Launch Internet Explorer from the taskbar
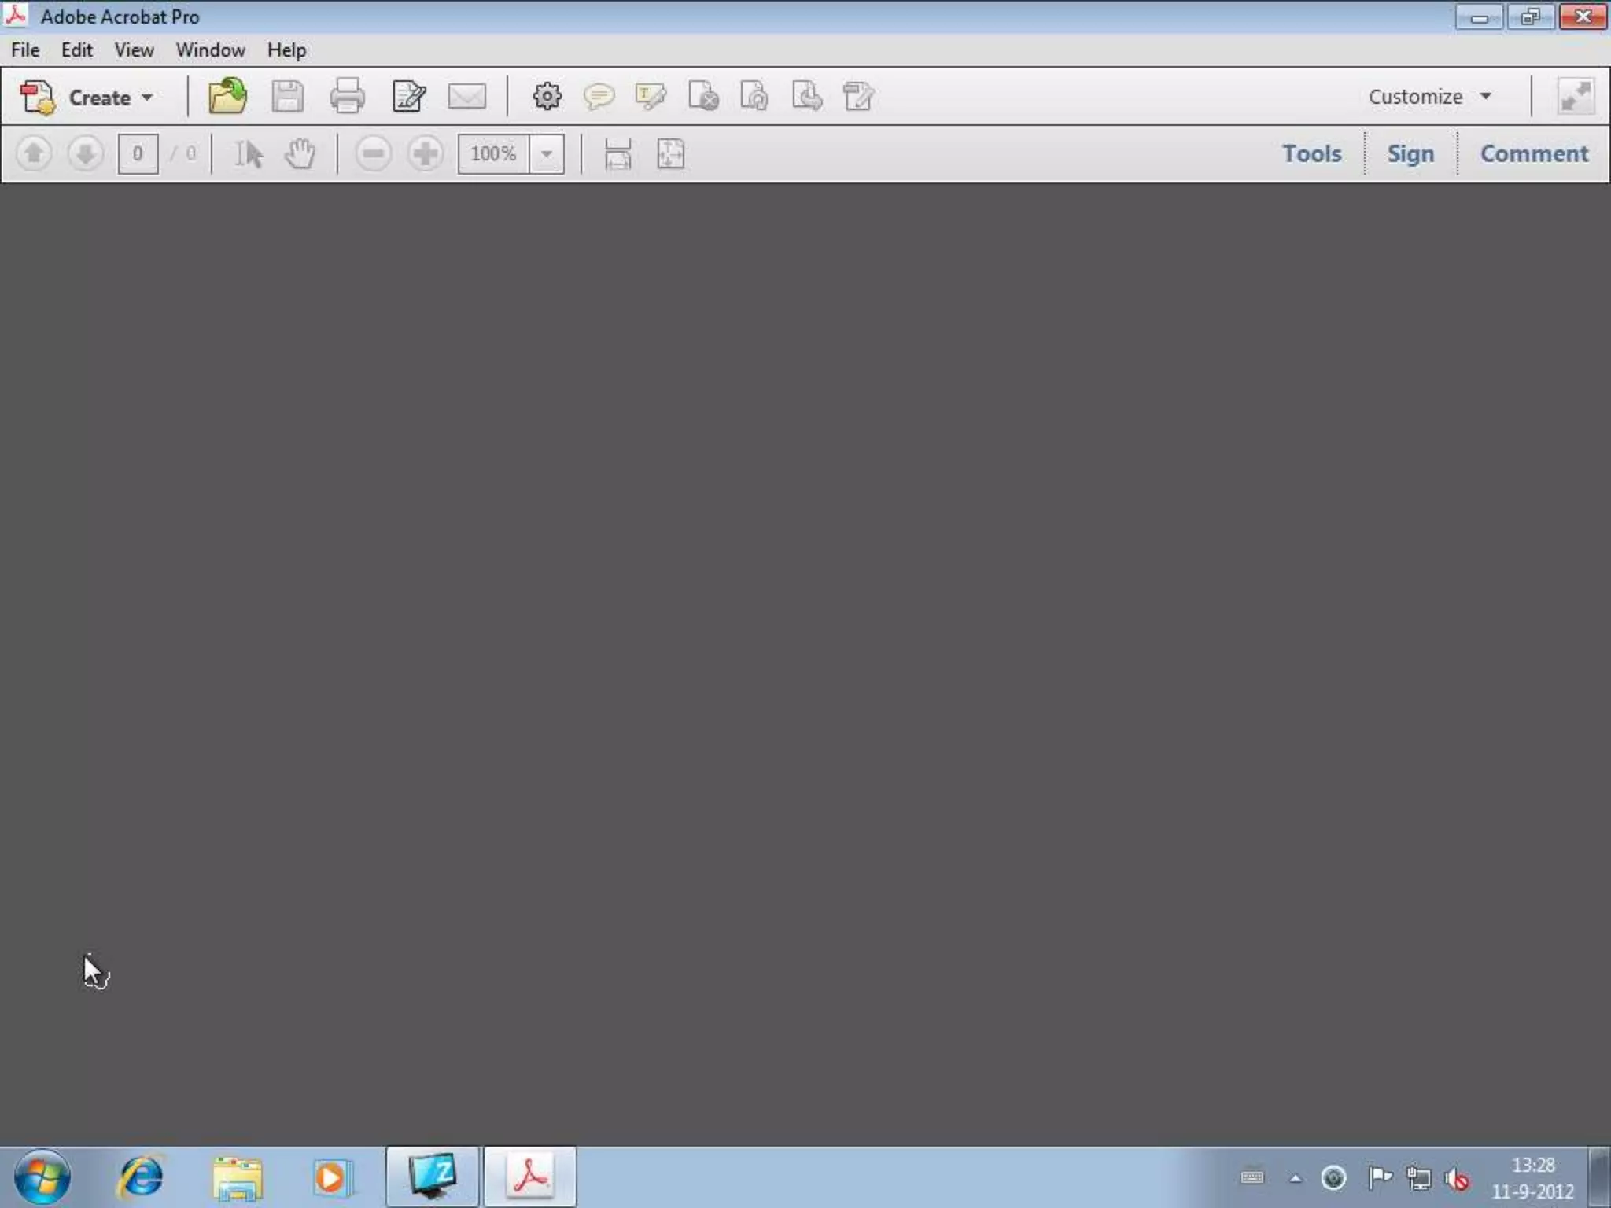 point(141,1177)
